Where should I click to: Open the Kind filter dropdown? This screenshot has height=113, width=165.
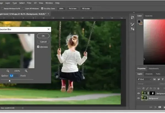(144, 79)
